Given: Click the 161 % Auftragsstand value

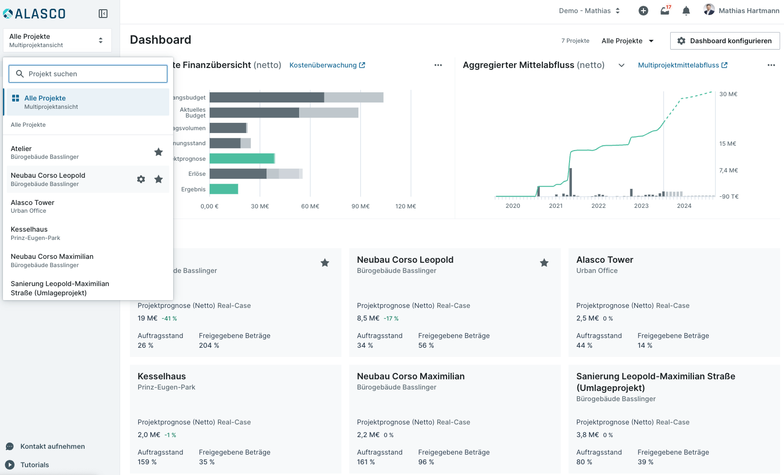Looking at the screenshot, I should [x=366, y=462].
